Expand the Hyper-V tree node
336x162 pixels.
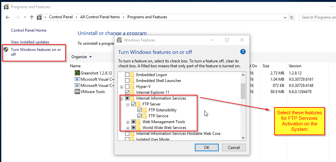122,87
